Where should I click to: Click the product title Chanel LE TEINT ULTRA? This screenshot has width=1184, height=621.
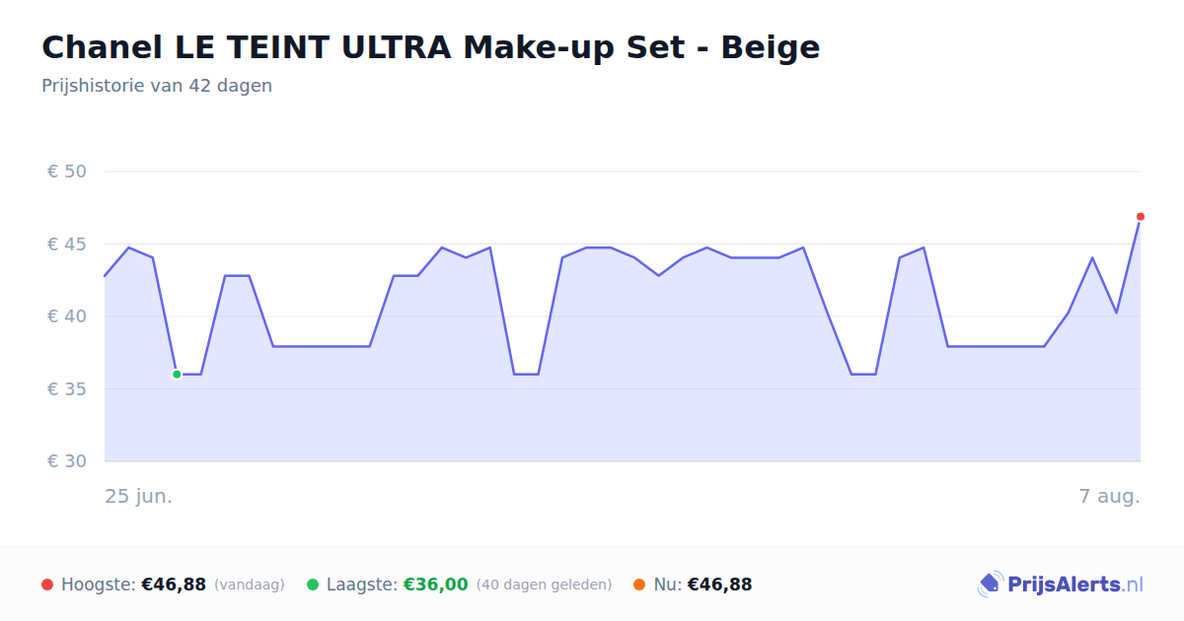430,46
